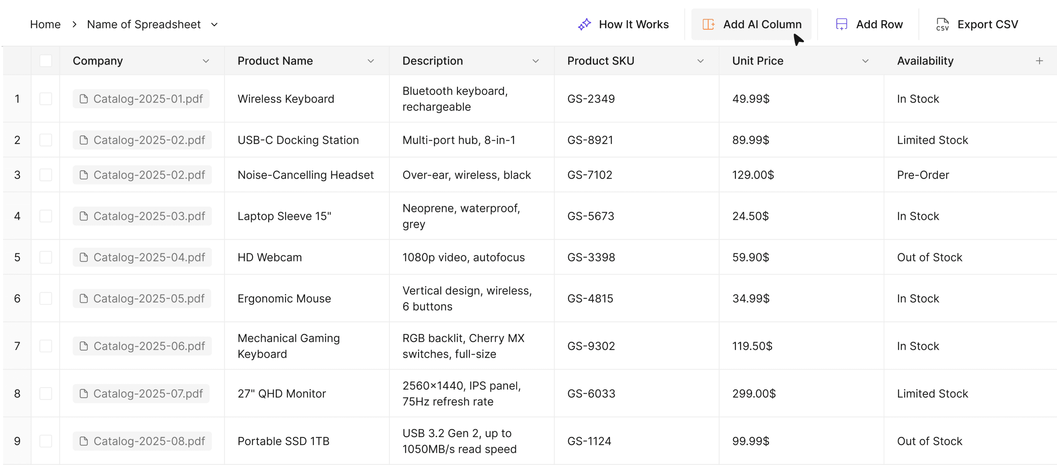Click the CSV file icon

tap(943, 25)
